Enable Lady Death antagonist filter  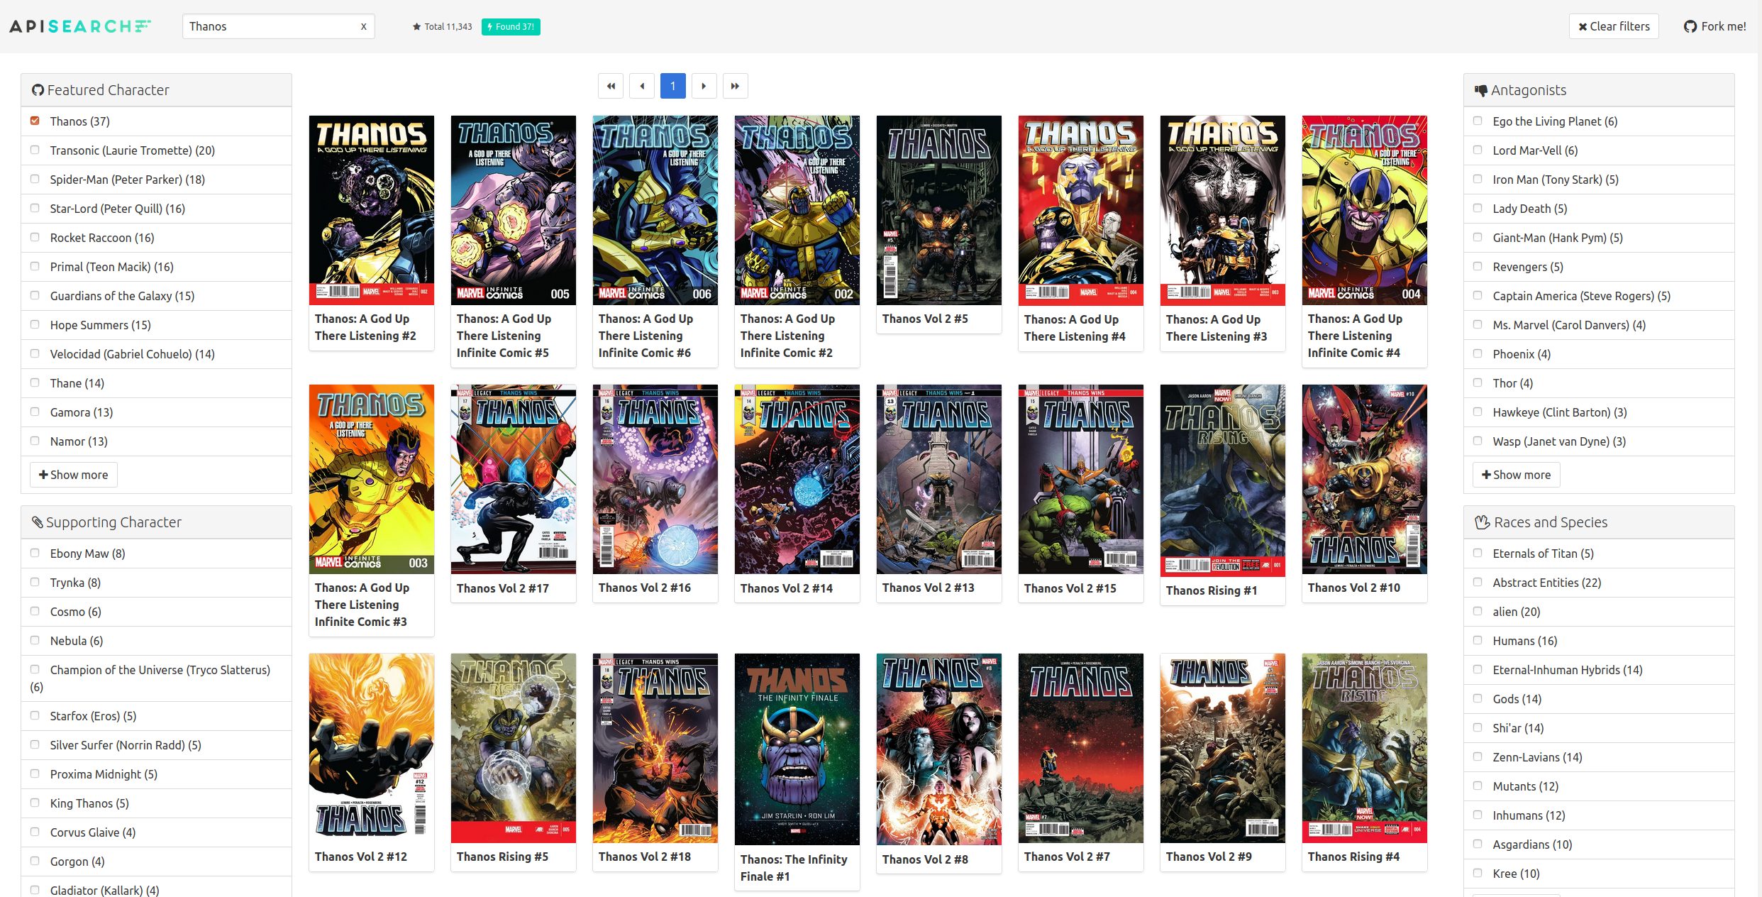point(1478,208)
